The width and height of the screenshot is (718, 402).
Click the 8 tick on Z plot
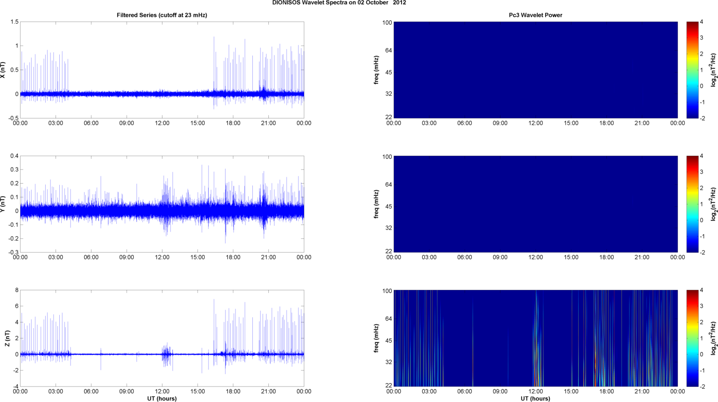click(16, 290)
